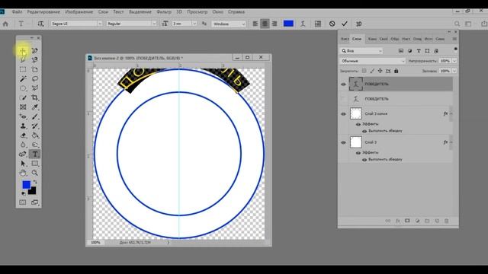Select the Rectangle shape tool
The image size is (488, 274).
click(35, 164)
